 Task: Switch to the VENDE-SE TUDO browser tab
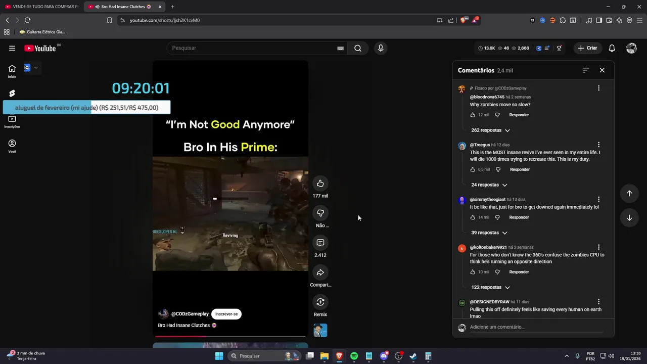[41, 7]
